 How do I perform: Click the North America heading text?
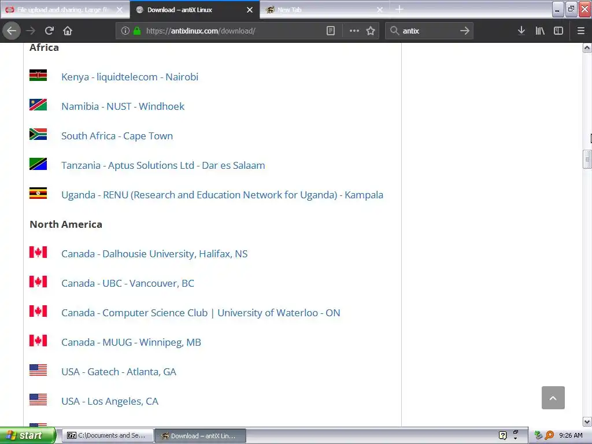(66, 224)
